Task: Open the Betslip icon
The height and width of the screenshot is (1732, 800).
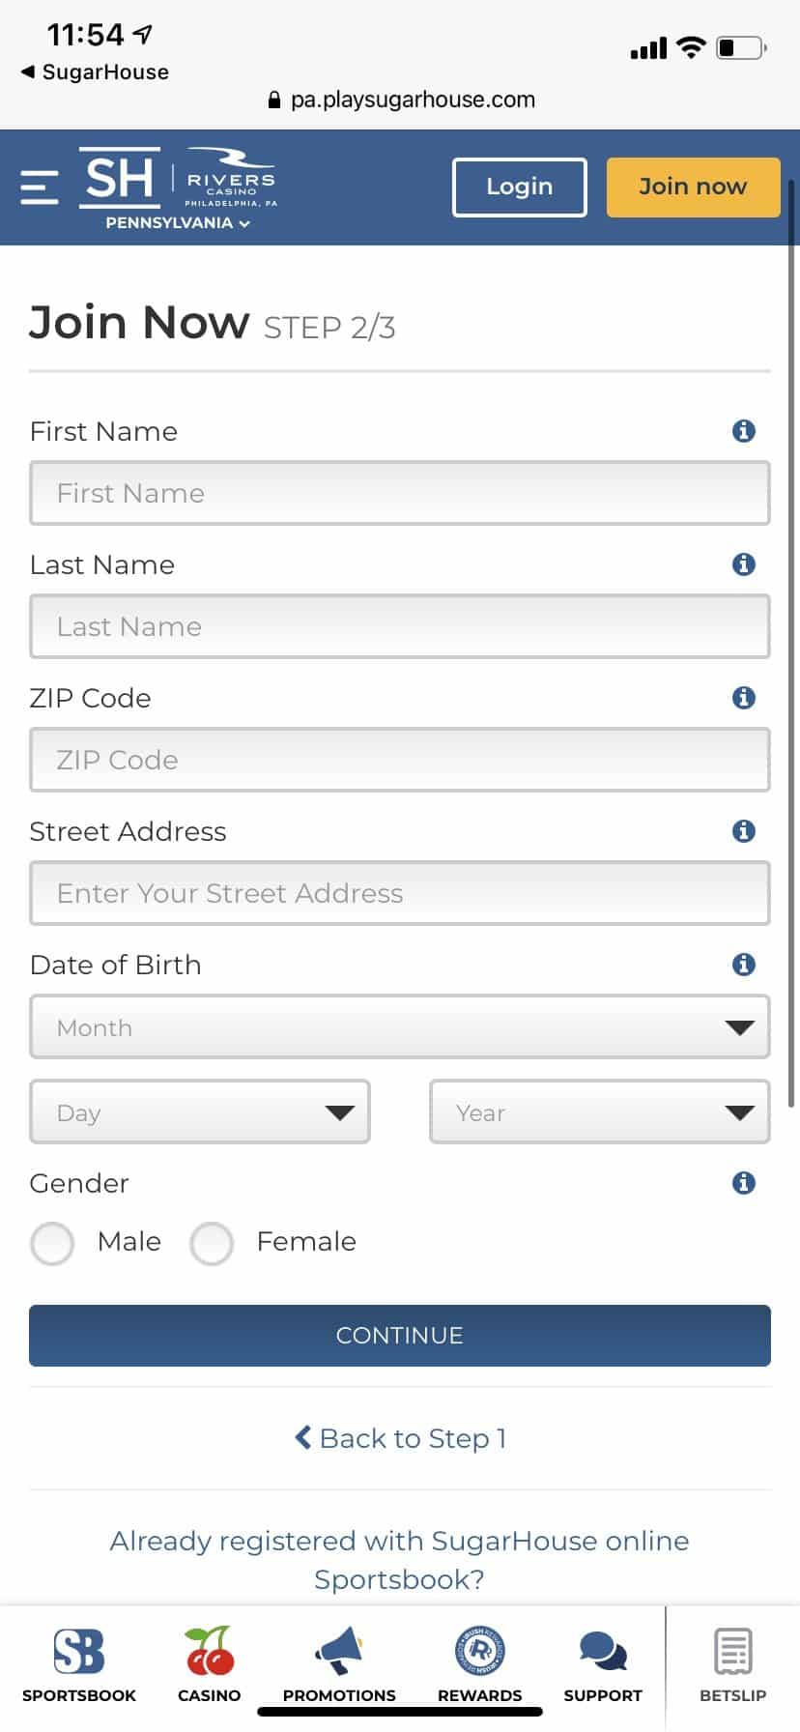Action: [x=732, y=1653]
